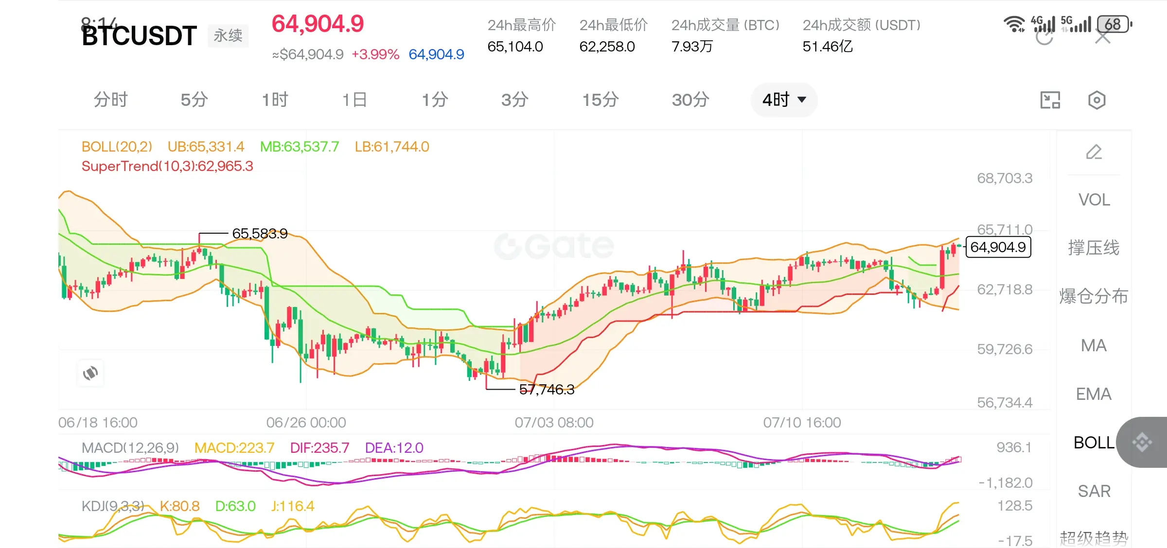Close the chart view with the X
Screen dimensions: 1167x548
[1102, 37]
